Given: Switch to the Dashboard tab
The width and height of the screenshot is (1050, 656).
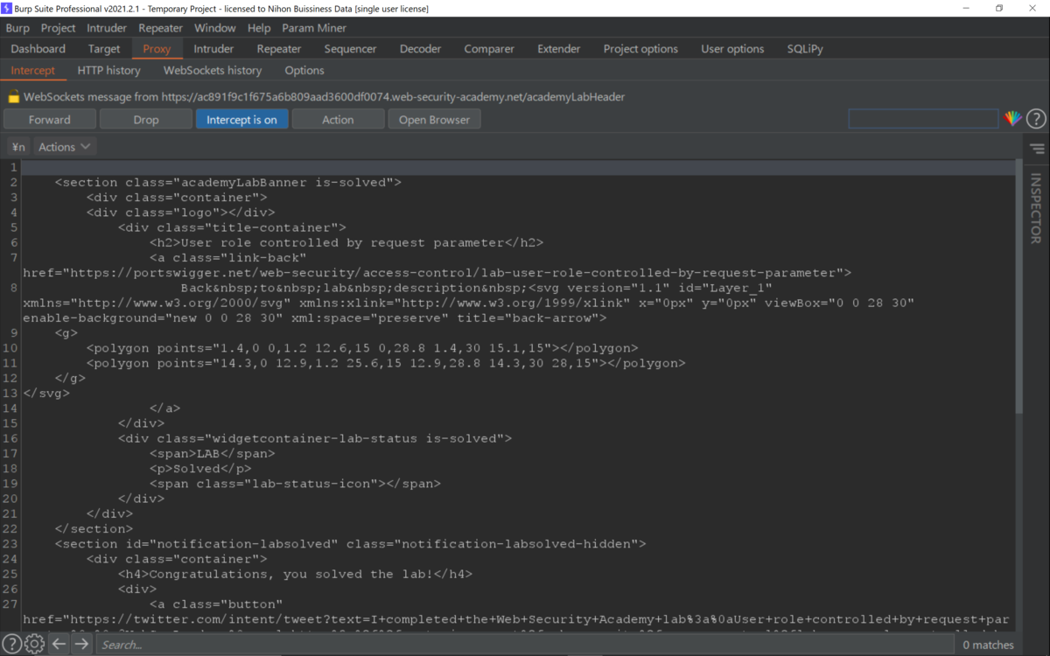Looking at the screenshot, I should tap(38, 49).
